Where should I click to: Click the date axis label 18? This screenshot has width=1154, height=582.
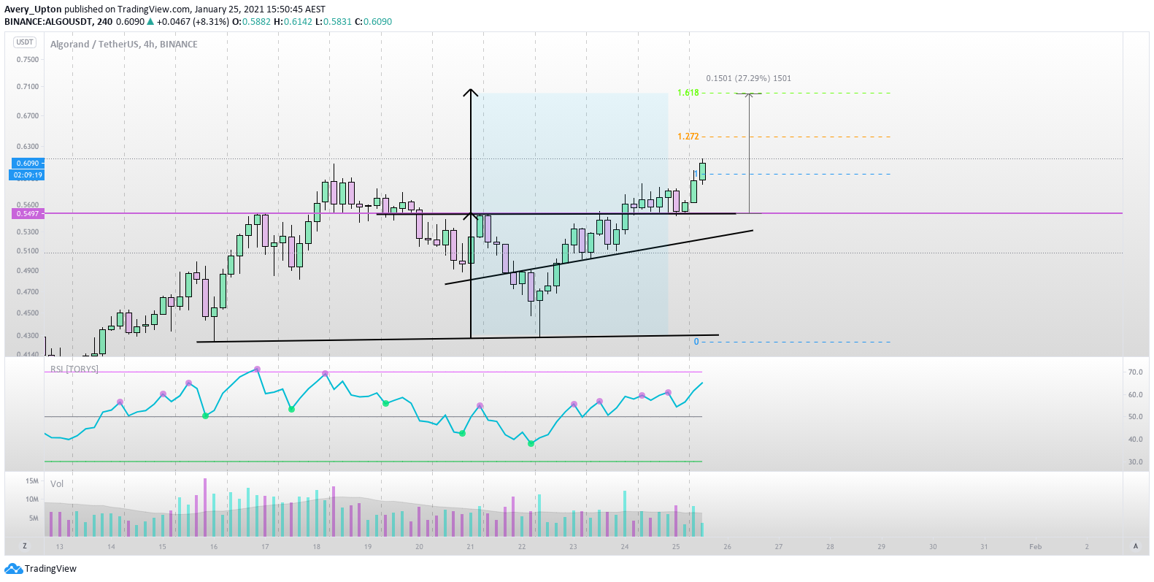(317, 547)
